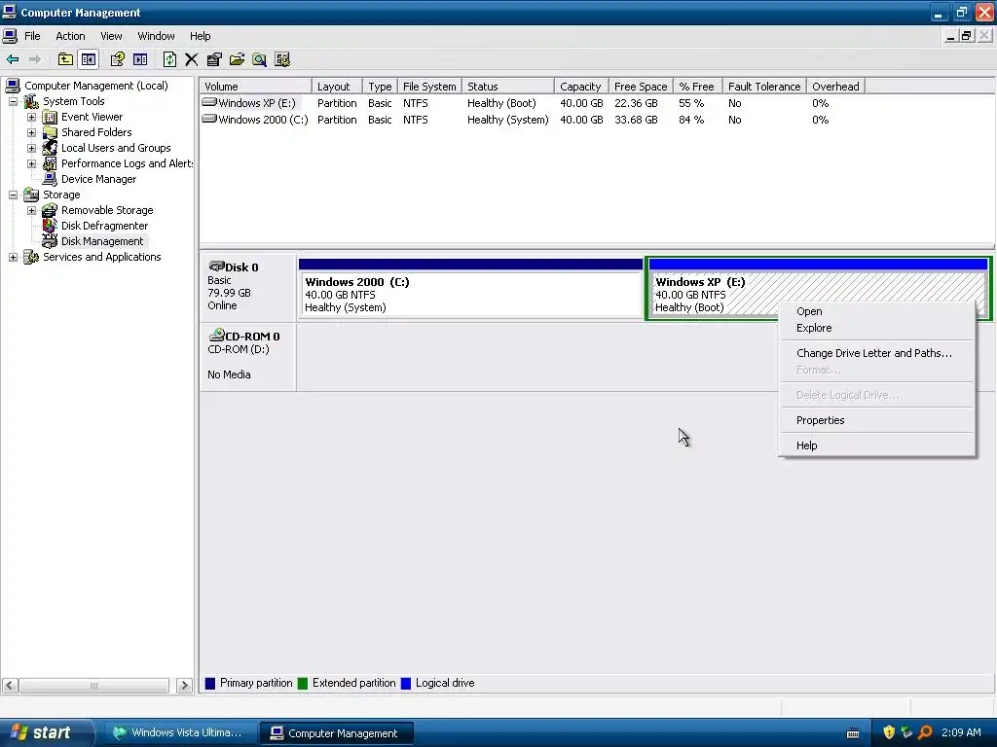
Task: Select Device Manager in the tree
Action: [98, 179]
